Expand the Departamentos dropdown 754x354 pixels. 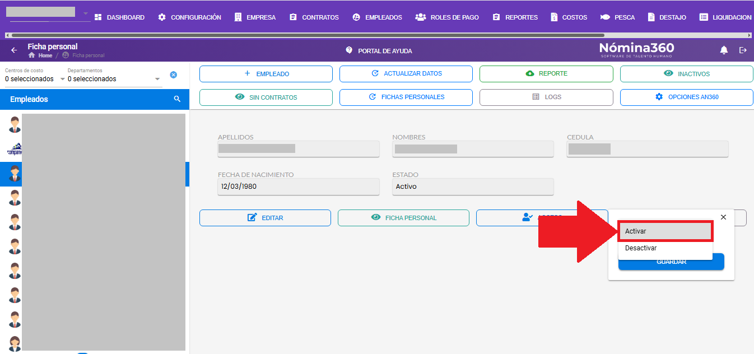[x=114, y=79]
